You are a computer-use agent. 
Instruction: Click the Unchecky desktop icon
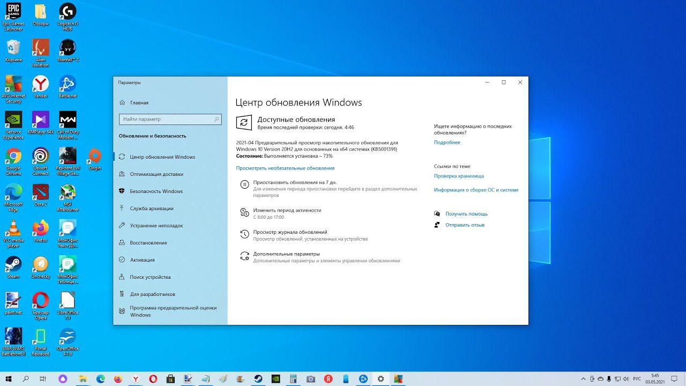(x=41, y=267)
